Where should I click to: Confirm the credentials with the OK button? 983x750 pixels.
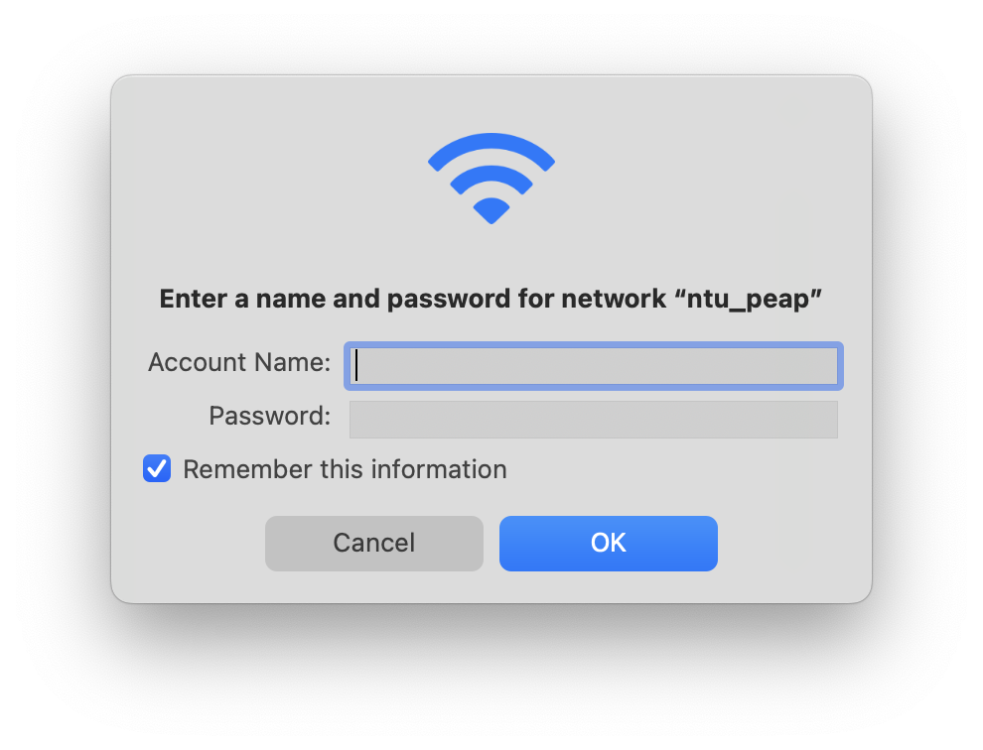tap(608, 544)
